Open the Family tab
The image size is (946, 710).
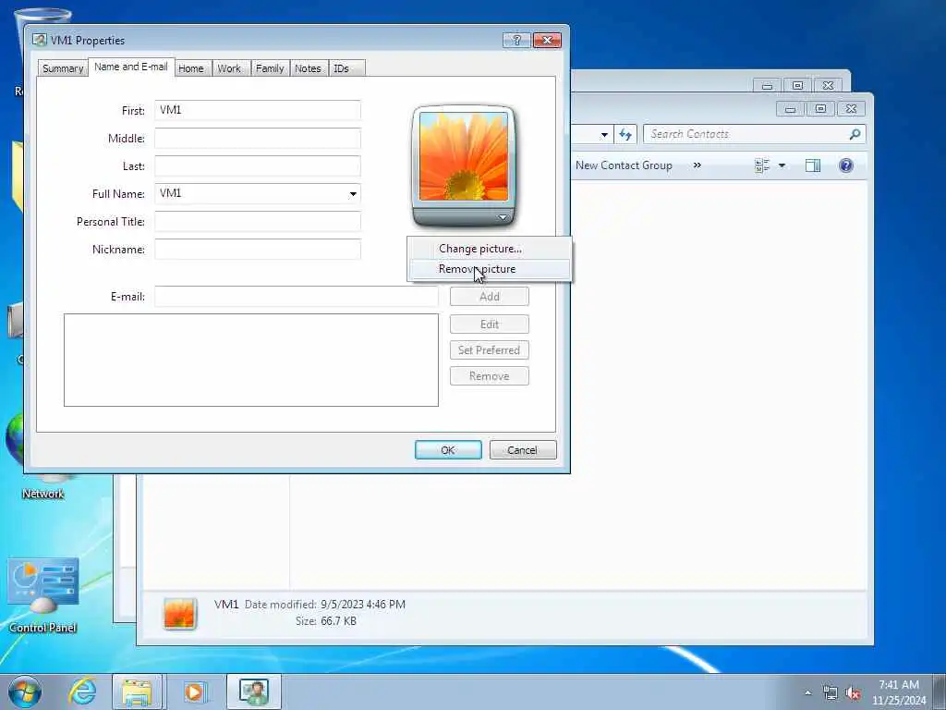click(x=270, y=68)
